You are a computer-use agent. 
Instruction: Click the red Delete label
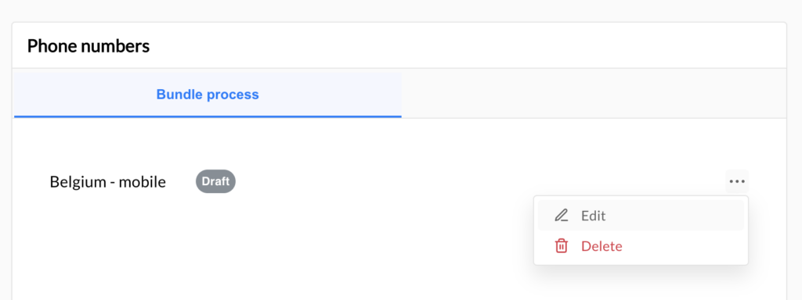[601, 246]
